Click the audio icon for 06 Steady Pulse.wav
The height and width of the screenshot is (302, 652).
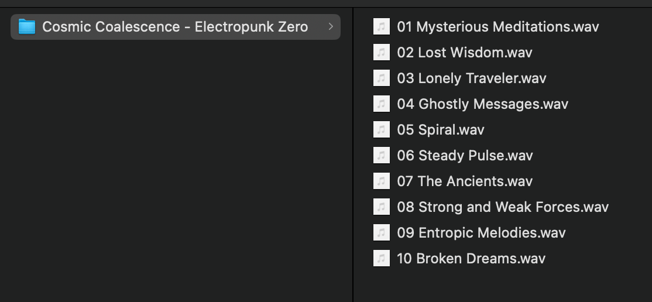coord(381,156)
